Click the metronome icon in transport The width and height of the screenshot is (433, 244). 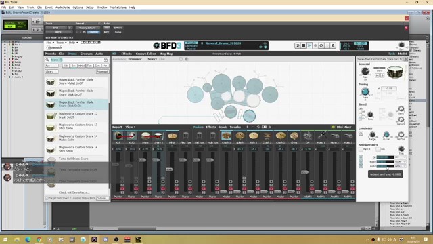pyautogui.click(x=333, y=45)
